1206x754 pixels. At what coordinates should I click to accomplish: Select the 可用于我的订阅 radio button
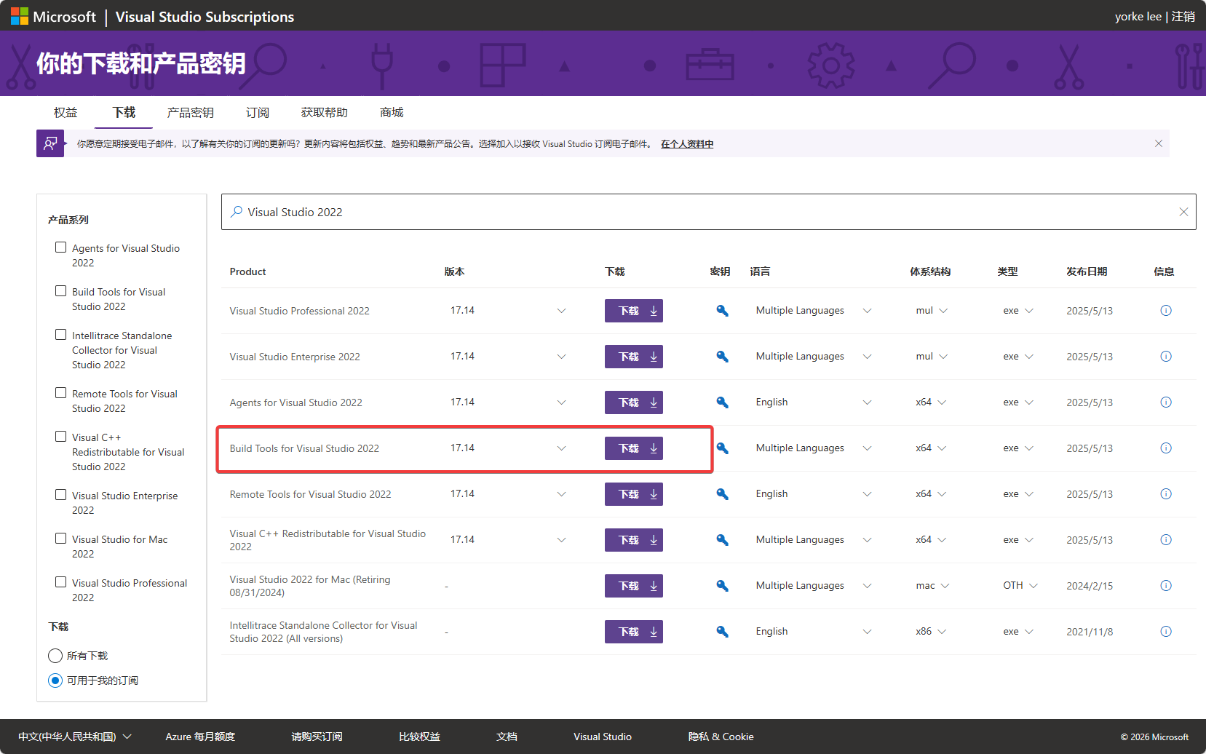pyautogui.click(x=55, y=680)
